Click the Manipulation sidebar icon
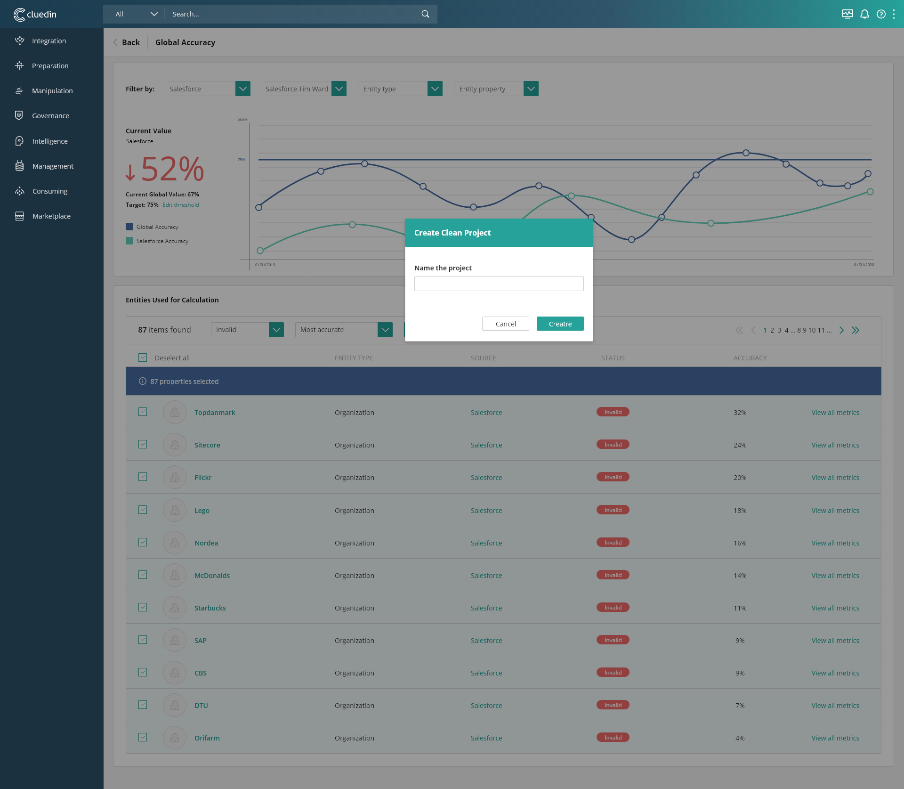904x789 pixels. 19,90
